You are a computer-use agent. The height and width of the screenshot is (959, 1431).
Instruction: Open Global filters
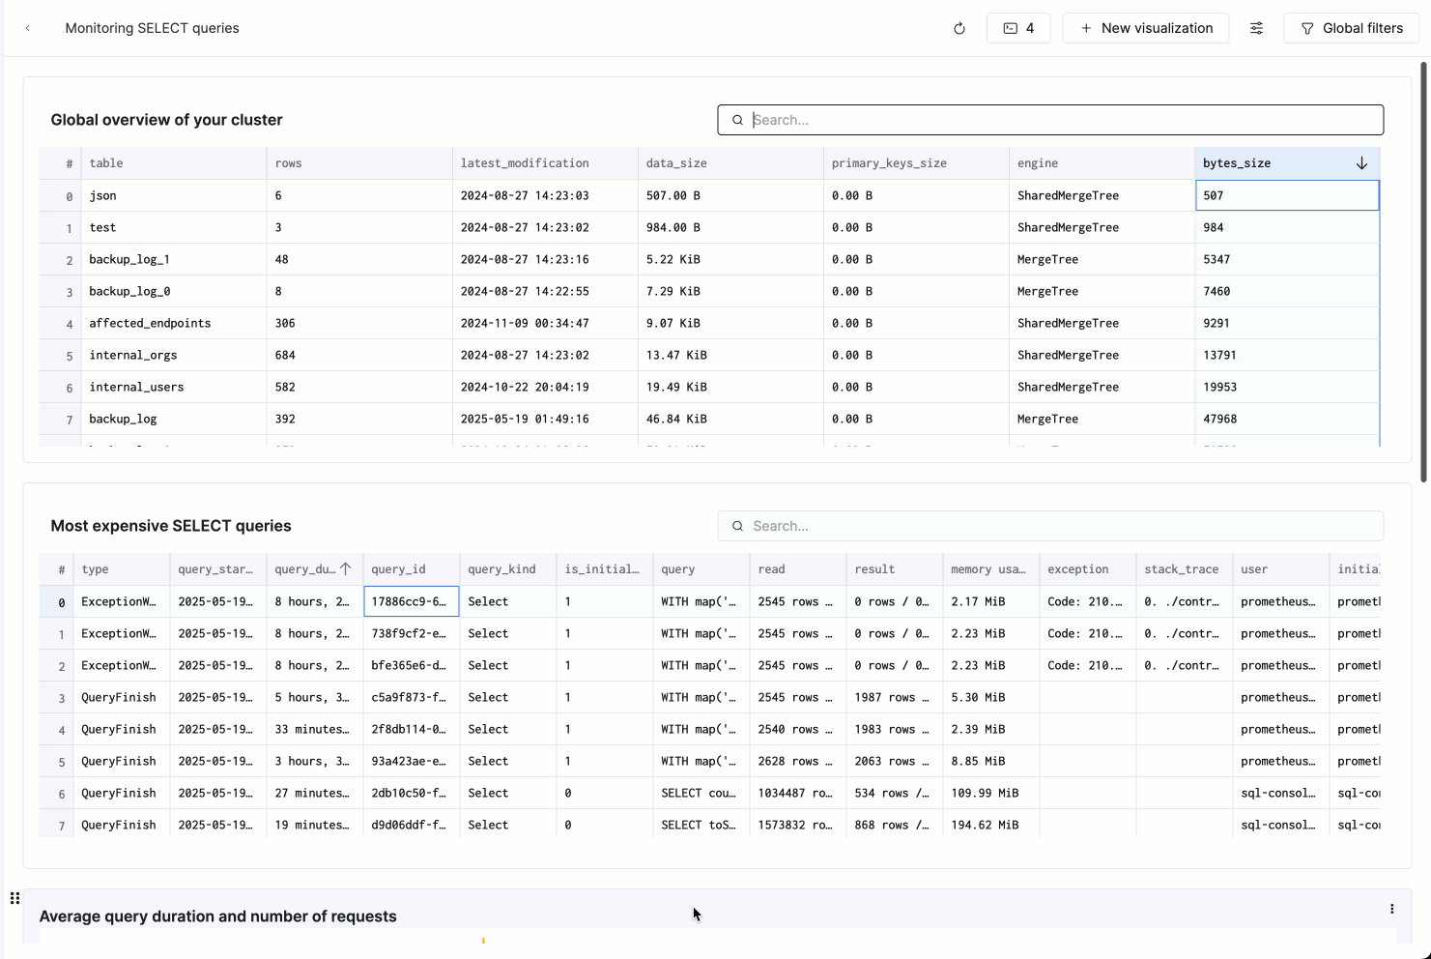(1351, 28)
